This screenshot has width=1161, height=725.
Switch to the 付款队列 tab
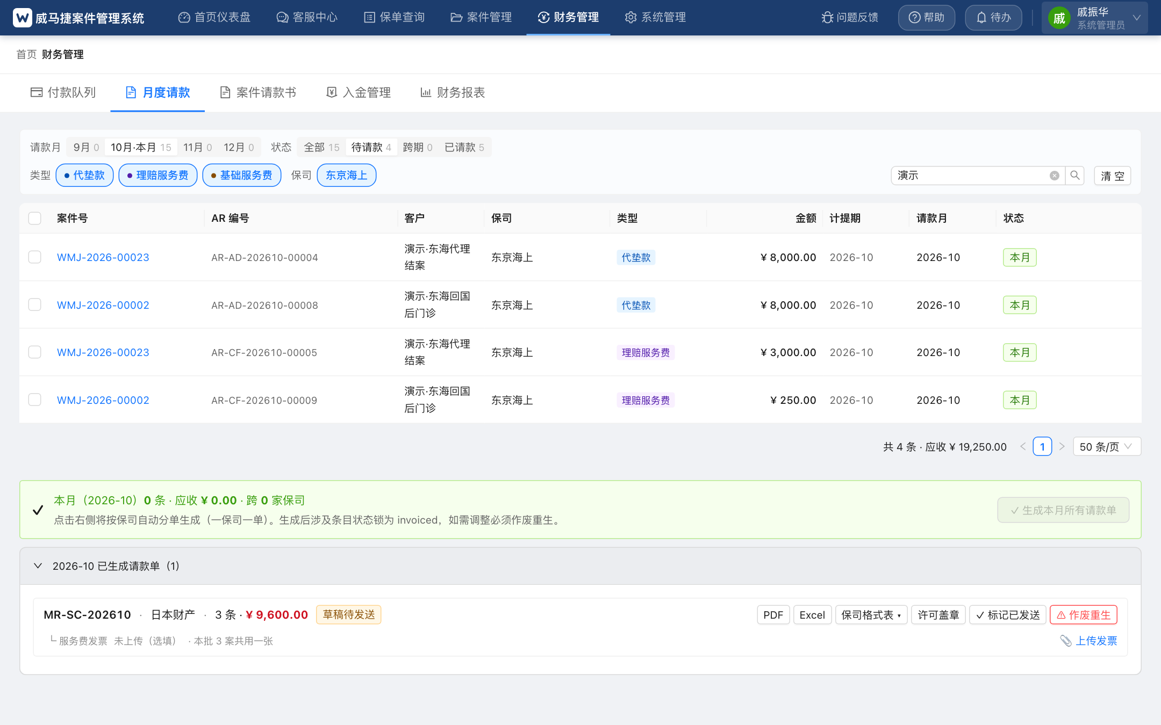tap(63, 92)
